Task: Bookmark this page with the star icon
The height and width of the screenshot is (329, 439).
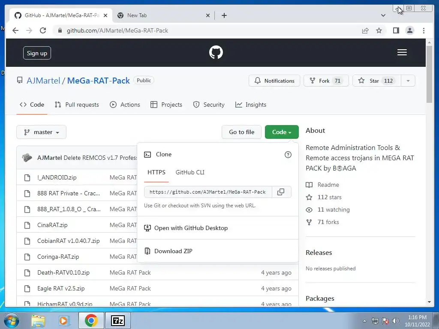Action: point(379,30)
